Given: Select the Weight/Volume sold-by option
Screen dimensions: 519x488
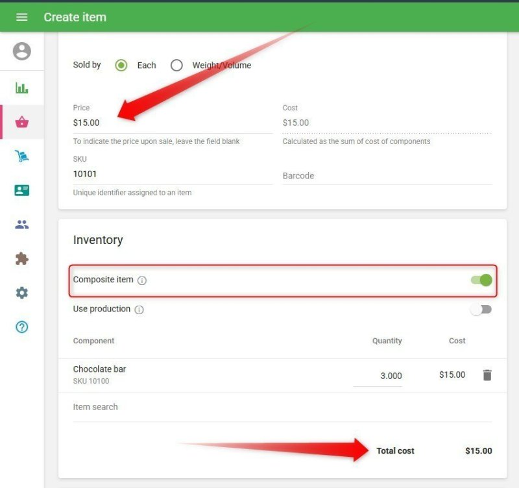Looking at the screenshot, I should [x=176, y=65].
